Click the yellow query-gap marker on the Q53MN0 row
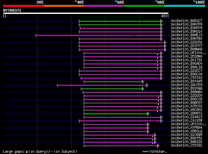 coord(157,58)
